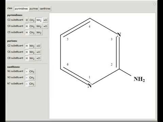Click the NH2 group on the molecule diagram
The image size is (163, 122).
pyautogui.click(x=139, y=79)
